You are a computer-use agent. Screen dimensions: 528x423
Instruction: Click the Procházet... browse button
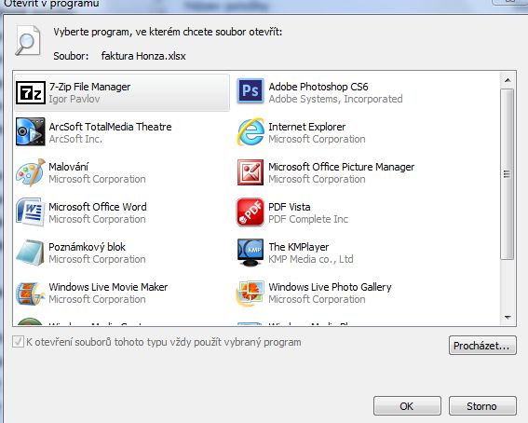482,346
